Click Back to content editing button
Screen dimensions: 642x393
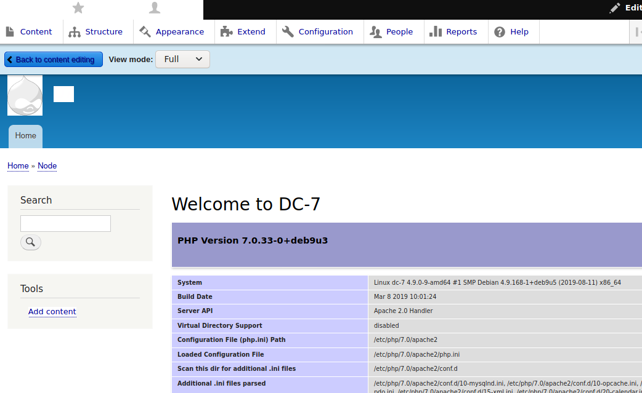(54, 60)
